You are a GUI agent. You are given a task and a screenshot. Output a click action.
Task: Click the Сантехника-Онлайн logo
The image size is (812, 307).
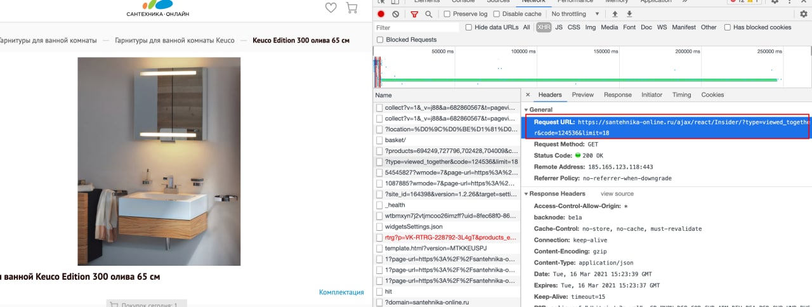pyautogui.click(x=157, y=8)
